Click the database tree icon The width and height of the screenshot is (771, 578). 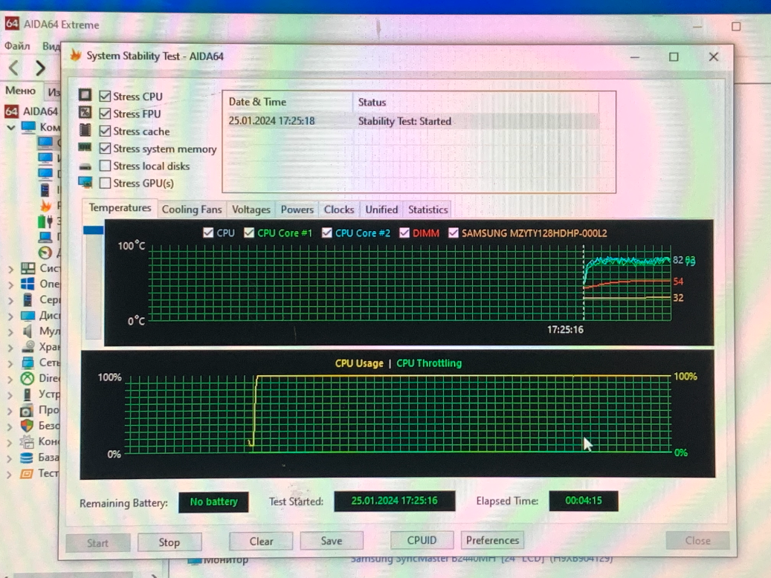tap(27, 457)
